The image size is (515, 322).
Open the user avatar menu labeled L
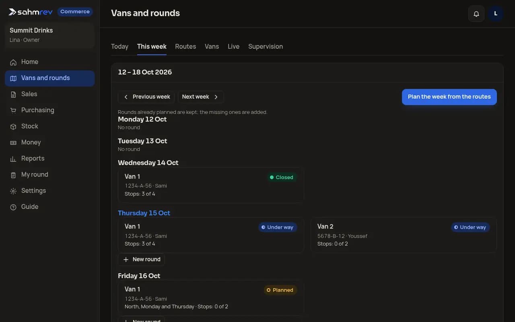tap(496, 14)
